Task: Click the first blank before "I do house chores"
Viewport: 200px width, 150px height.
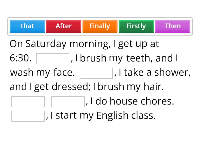Action: click(28, 101)
